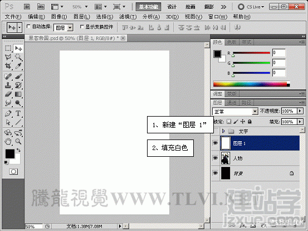308x231 pixels.
Task: Switch to the 通道 tab
Action: click(x=231, y=103)
